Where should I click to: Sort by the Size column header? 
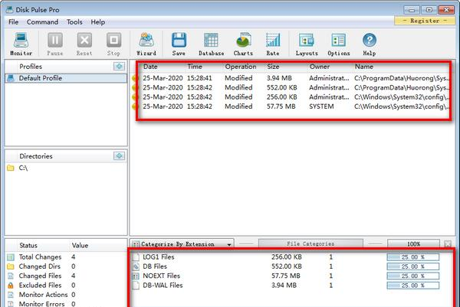tap(273, 67)
